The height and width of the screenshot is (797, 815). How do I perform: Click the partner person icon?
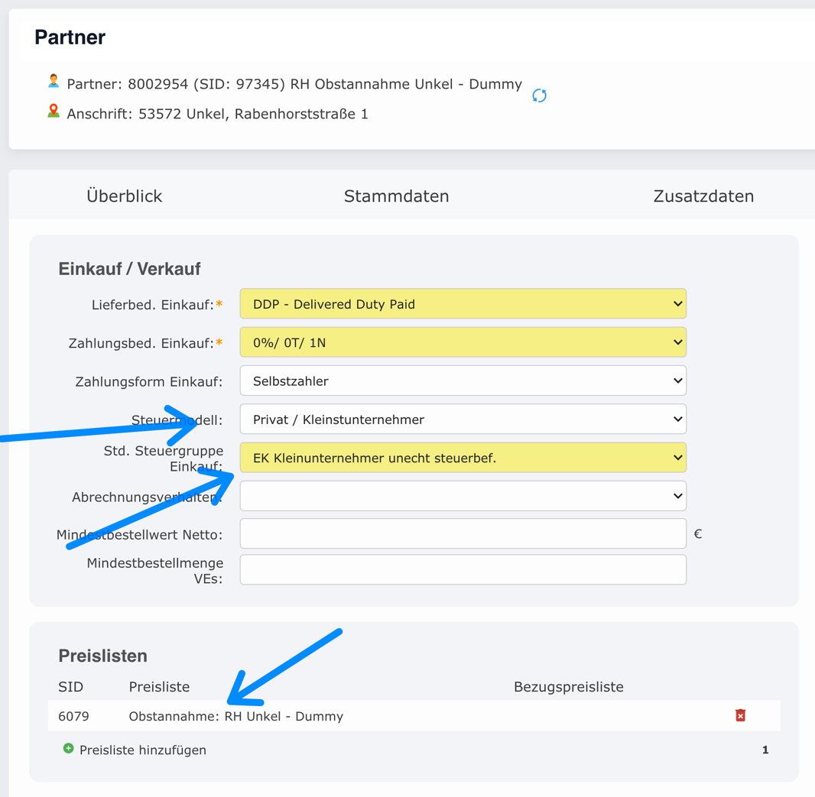point(54,81)
